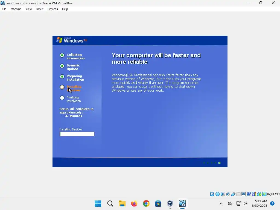The height and width of the screenshot is (210, 280).
Task: Expand the hidden system tray icons chevron
Action: 221,203
